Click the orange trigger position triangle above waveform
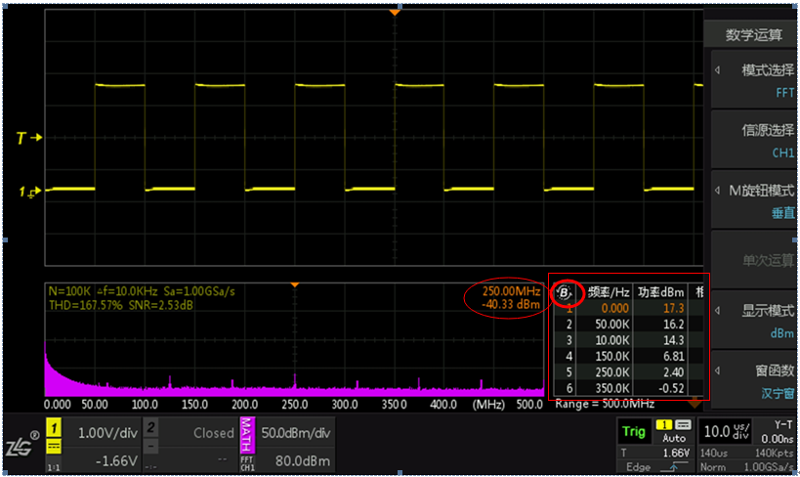 click(x=395, y=13)
